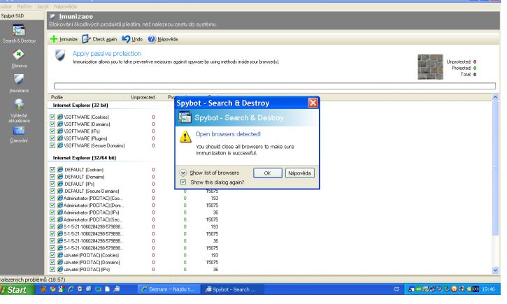507x304 pixels.
Task: Click yellow warning triangle in dialog
Action: [185, 137]
